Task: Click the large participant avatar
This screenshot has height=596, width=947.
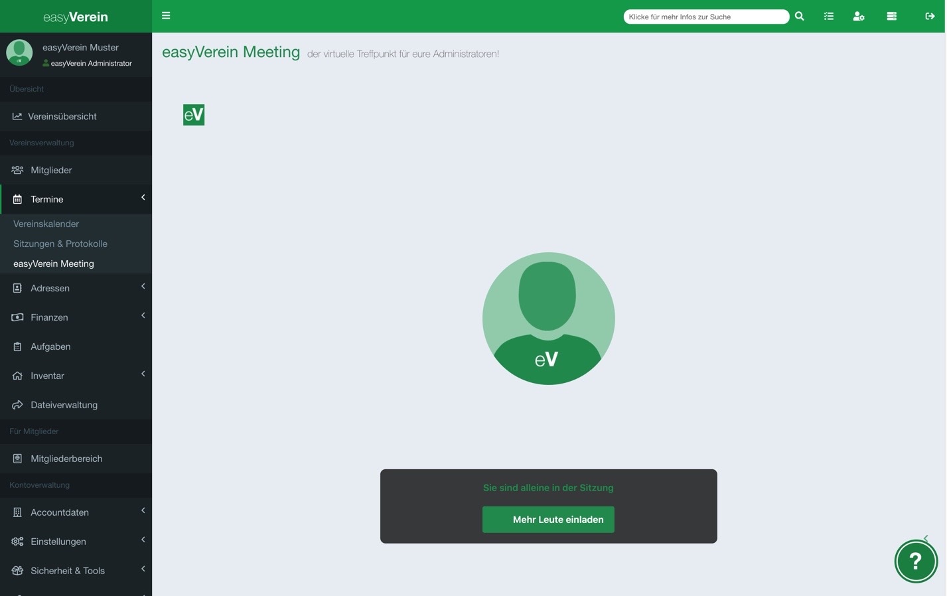Action: click(548, 319)
